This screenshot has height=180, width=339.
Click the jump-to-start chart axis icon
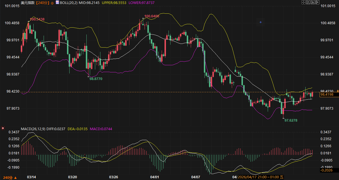point(308,2)
